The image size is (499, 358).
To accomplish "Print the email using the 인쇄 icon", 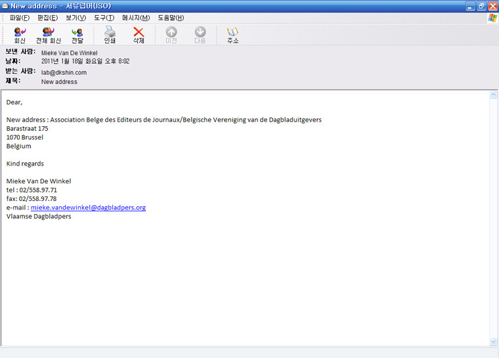I will [110, 35].
